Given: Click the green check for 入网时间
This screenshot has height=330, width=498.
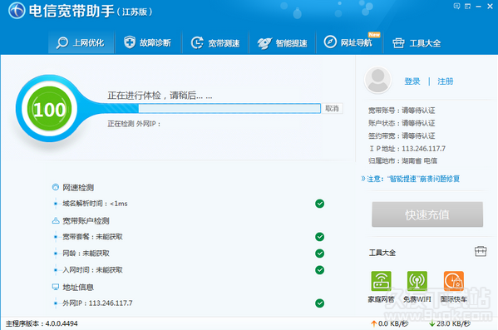Looking at the screenshot, I should click(320, 270).
